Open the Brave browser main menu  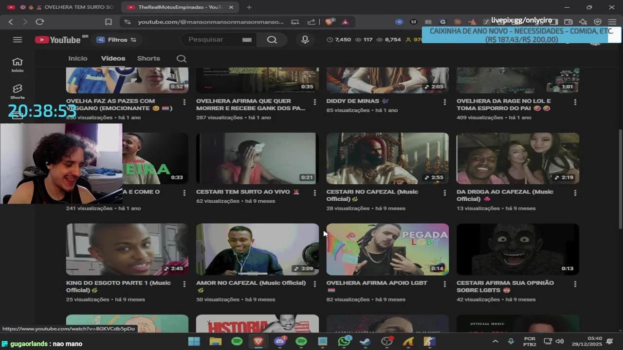tap(612, 22)
